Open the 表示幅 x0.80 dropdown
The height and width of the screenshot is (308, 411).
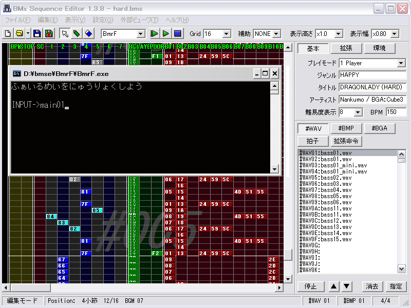pos(394,34)
